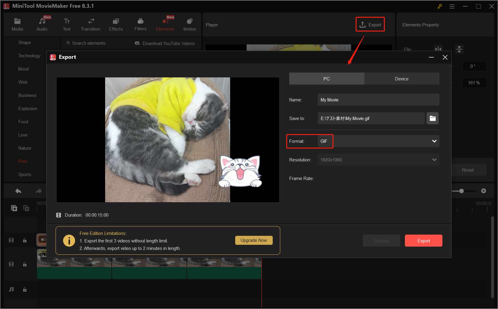Screen dimensions: 498x309
Task: Open the Motion effects panel
Action: coord(190,24)
